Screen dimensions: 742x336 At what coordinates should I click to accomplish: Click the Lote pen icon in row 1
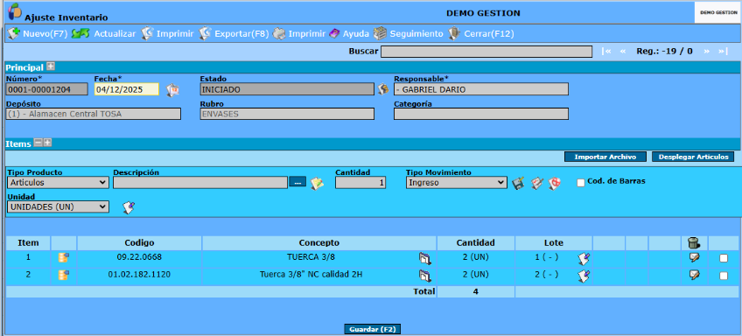[584, 259]
